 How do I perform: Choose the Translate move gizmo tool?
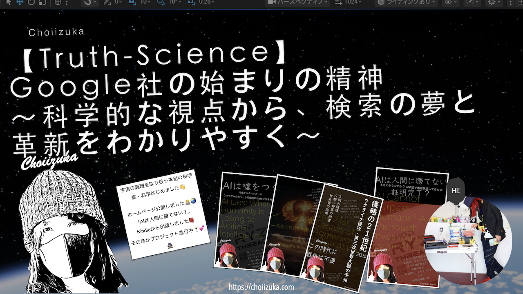point(20,2)
